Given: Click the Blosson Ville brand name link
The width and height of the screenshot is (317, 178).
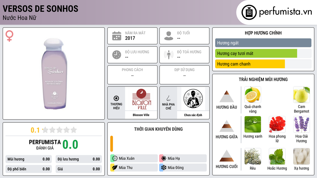Looking at the screenshot, I should (141, 115).
